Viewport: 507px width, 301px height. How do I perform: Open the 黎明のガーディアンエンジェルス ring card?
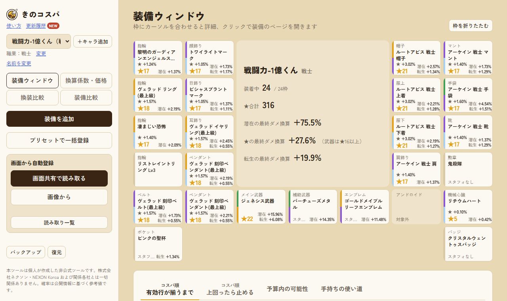[x=158, y=58]
